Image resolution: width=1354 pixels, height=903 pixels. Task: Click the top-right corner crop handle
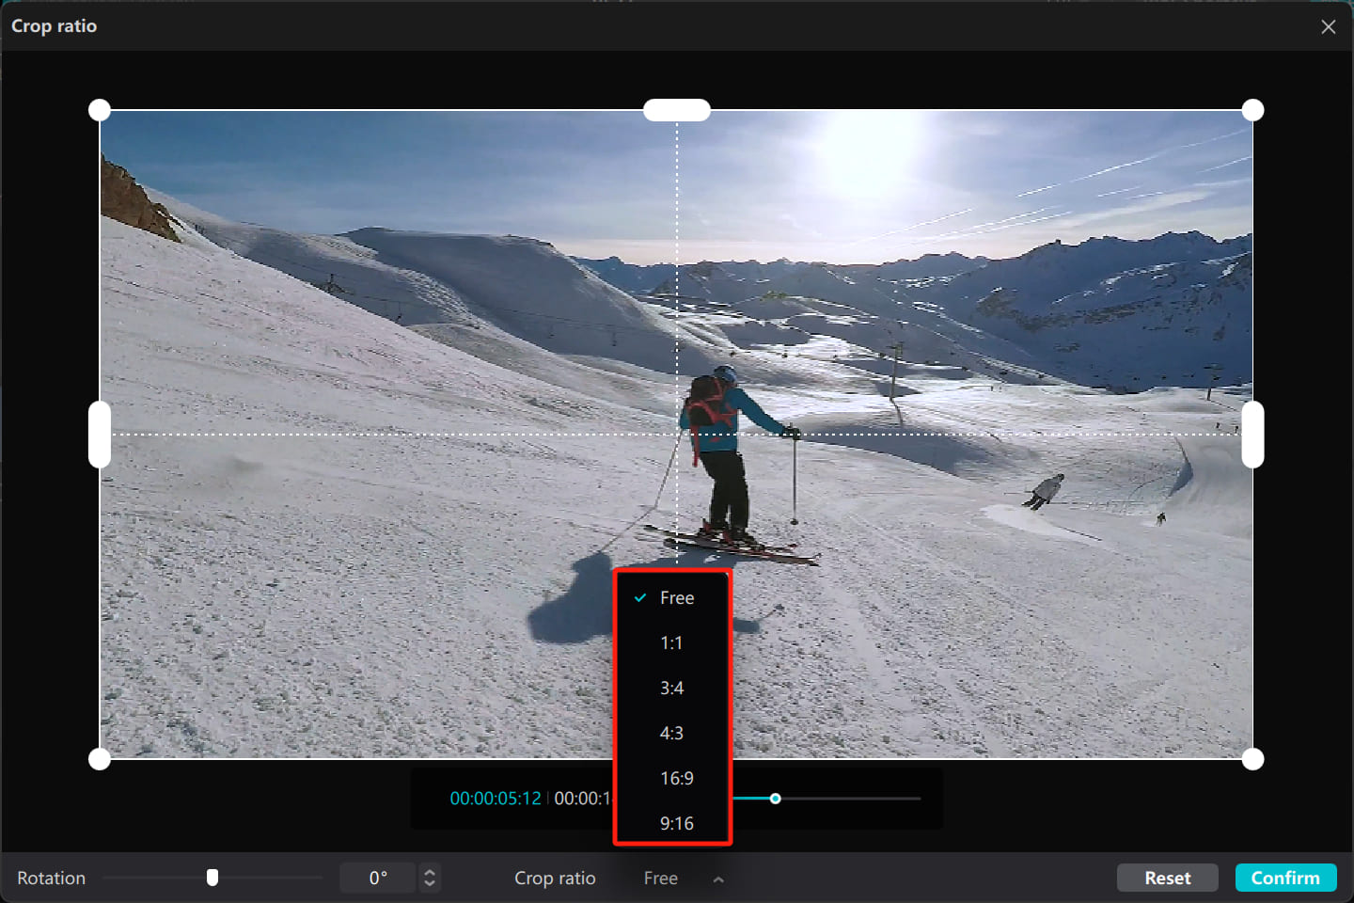[1252, 110]
